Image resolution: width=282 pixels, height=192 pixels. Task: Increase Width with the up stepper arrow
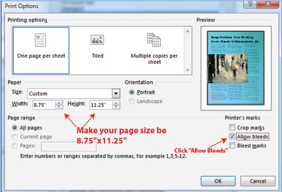coord(59,103)
